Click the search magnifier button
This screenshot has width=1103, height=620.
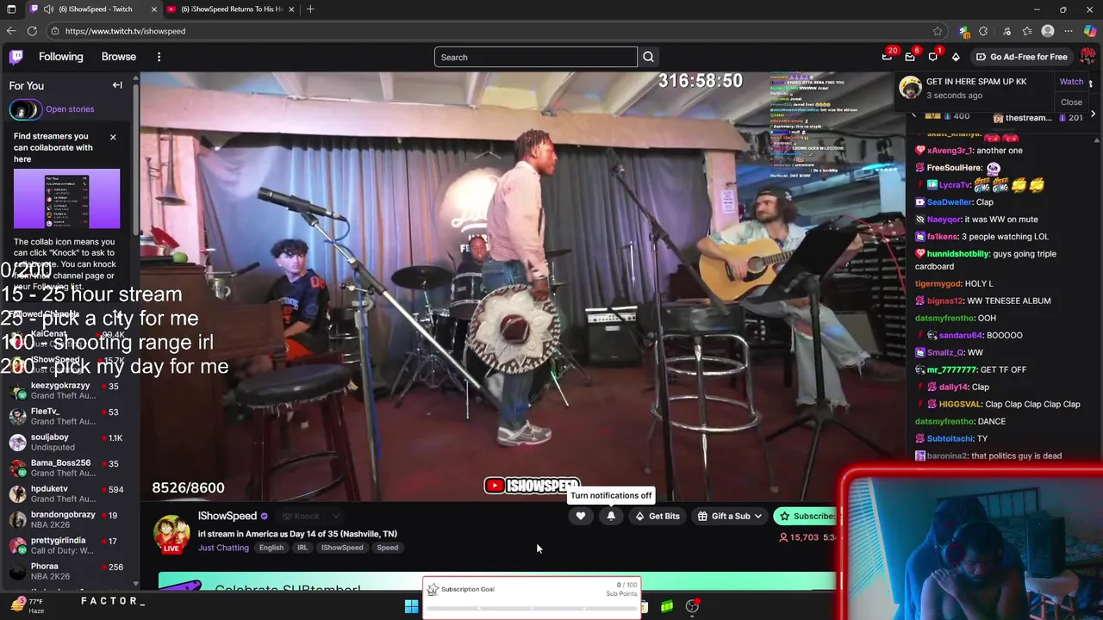tap(648, 57)
